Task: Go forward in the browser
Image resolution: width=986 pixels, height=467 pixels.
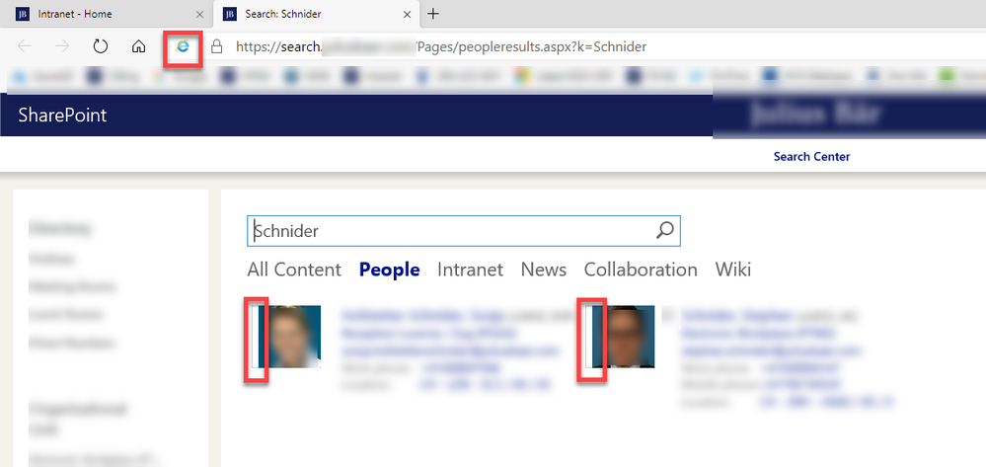Action: 62,46
